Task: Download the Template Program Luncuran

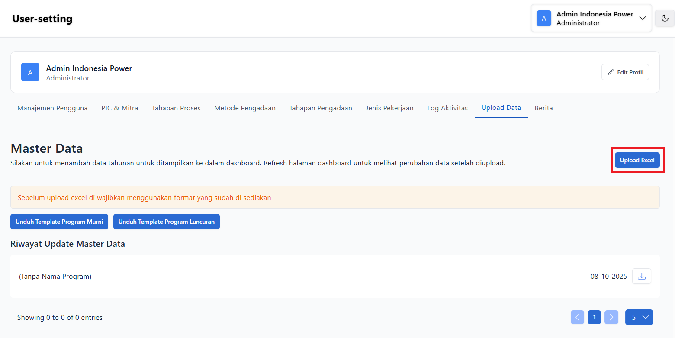Action: tap(167, 222)
